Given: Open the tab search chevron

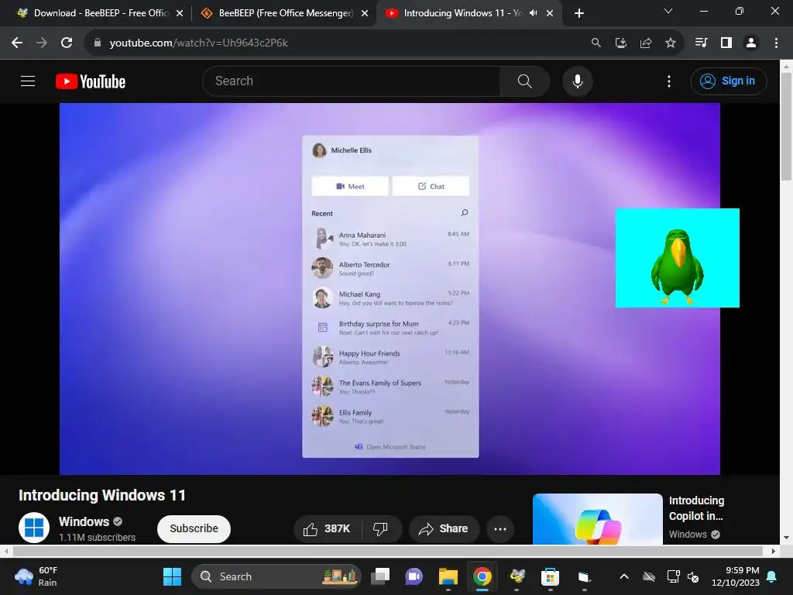Looking at the screenshot, I should [x=668, y=11].
